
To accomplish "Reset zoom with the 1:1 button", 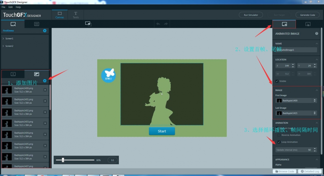I will 112,160.
